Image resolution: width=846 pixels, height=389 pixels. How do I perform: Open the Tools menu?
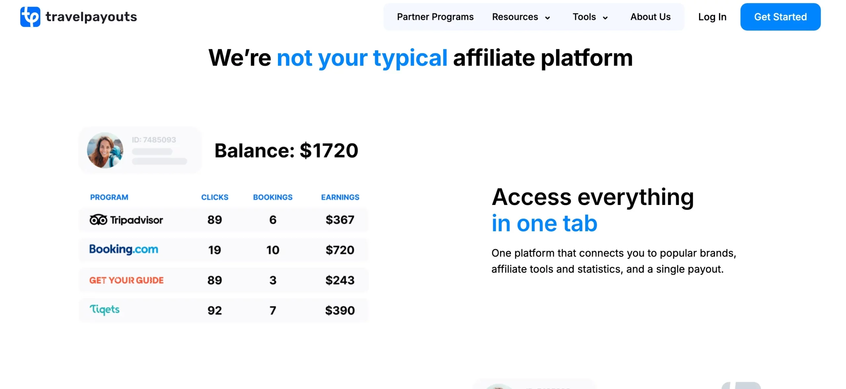click(x=584, y=17)
